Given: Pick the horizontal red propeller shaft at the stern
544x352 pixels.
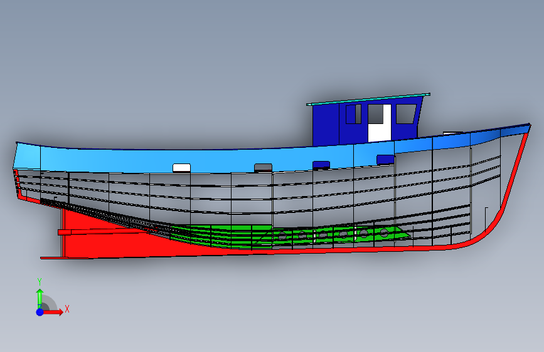Looking at the screenshot, I should pyautogui.click(x=104, y=232).
